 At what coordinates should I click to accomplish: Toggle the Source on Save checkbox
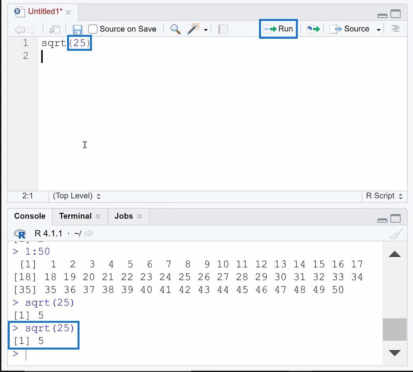92,29
